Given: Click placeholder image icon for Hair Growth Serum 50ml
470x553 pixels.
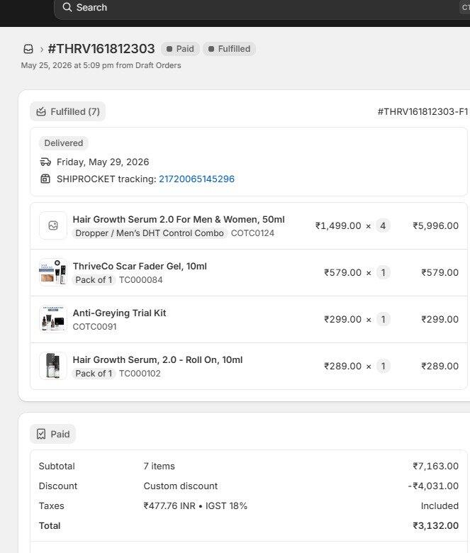Looking at the screenshot, I should tap(53, 225).
